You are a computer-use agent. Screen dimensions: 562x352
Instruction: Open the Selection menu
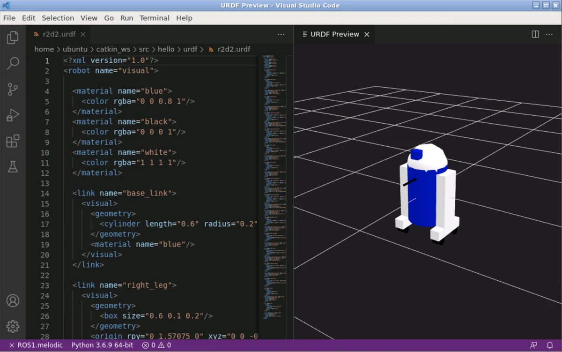point(58,18)
